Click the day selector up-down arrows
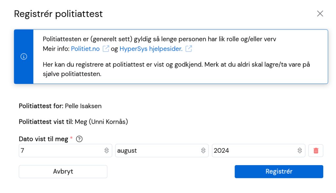Viewport: 336px width, 193px height. (x=107, y=151)
